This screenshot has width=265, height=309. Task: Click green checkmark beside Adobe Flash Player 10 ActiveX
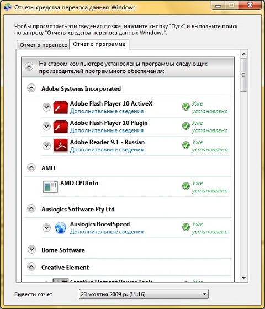(x=186, y=107)
